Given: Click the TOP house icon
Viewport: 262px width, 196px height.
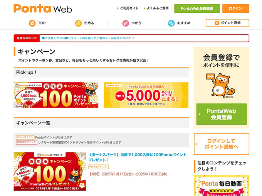Looking at the screenshot, I should [x=32, y=23].
